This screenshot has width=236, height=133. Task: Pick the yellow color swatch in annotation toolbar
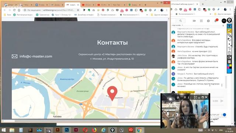click(230, 65)
